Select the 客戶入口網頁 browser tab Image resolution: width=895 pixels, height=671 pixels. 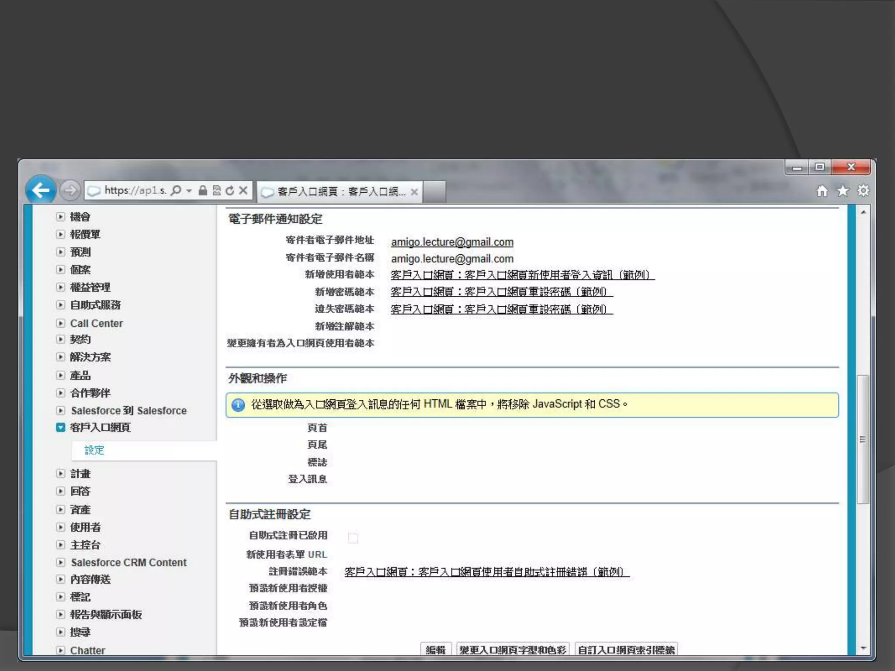(x=340, y=192)
